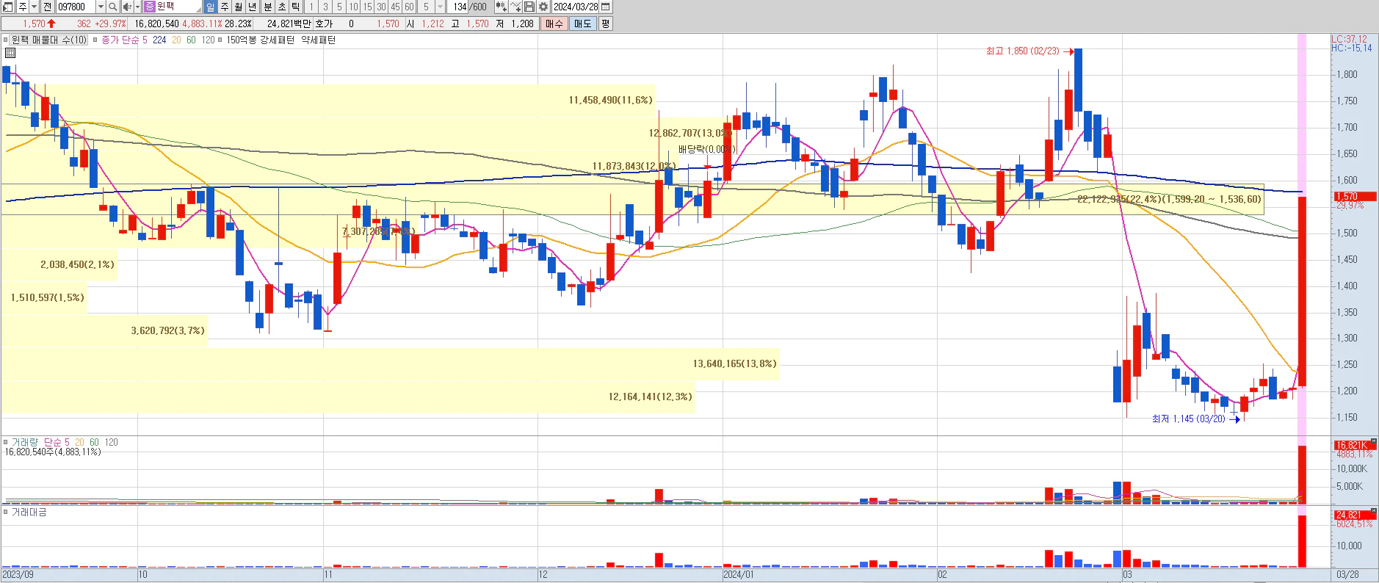Close the 거래대금 24,821 value label

pyautogui.click(x=1374, y=511)
